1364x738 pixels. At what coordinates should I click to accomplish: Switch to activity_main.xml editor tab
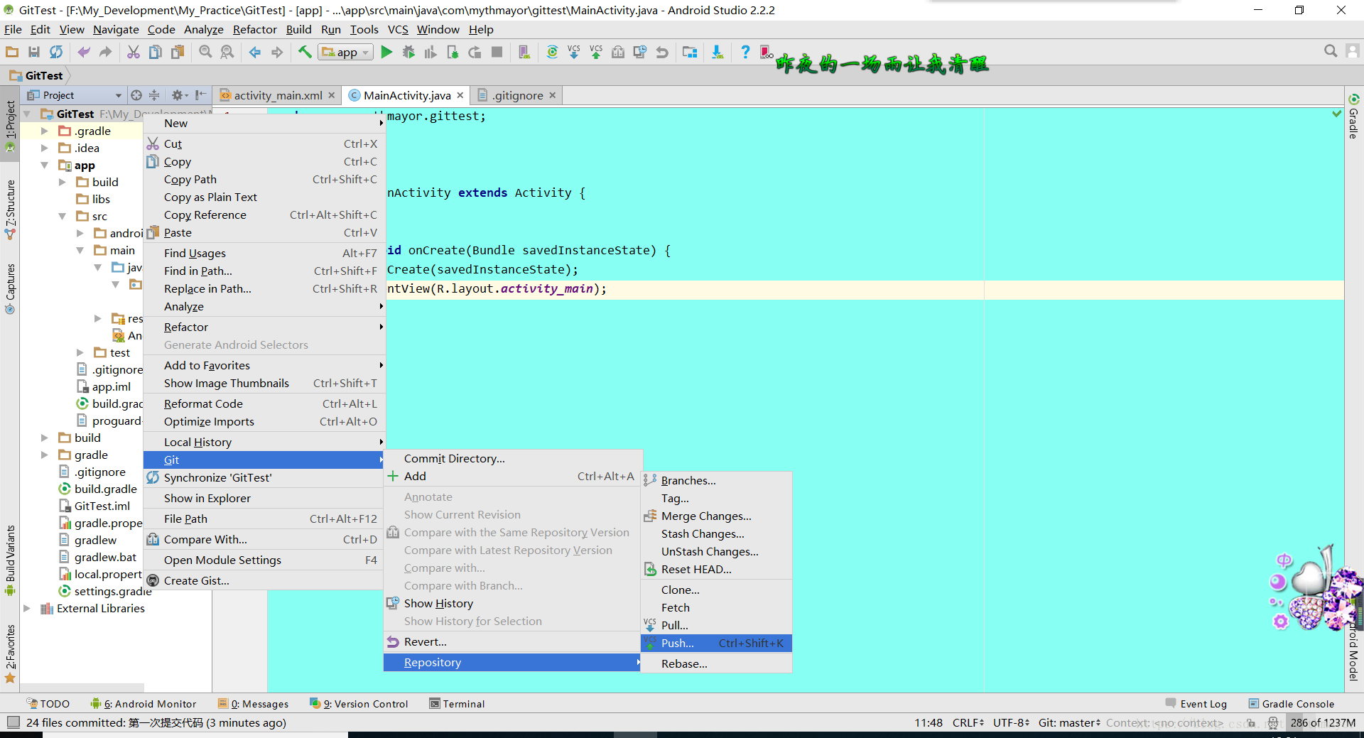click(x=278, y=95)
